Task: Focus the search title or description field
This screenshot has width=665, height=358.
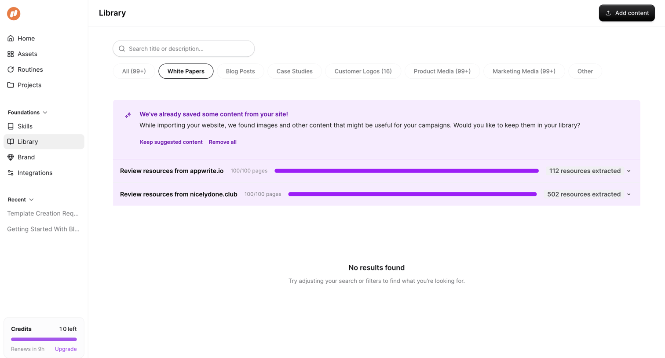Action: coord(184,49)
